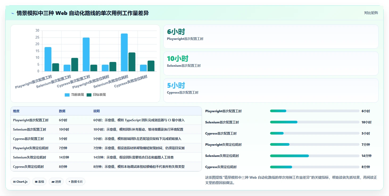Click the Playwright首次配置工时 progress bar

(x=314, y=111)
